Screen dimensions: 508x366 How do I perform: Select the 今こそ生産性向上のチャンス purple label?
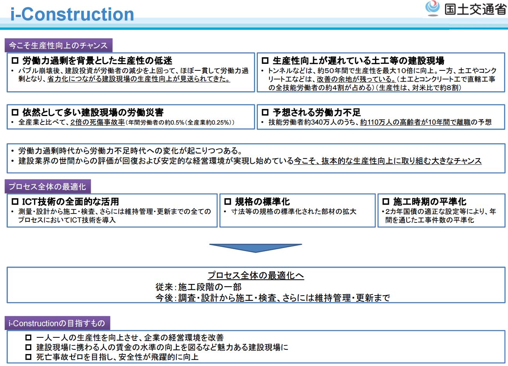[58, 45]
